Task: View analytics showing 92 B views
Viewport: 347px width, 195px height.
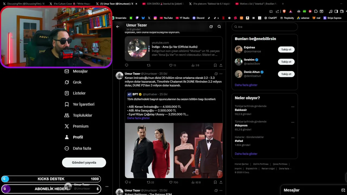Action: coord(196,182)
